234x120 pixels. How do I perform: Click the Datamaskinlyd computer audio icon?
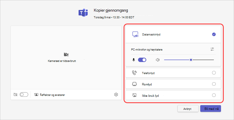pyautogui.click(x=135, y=35)
